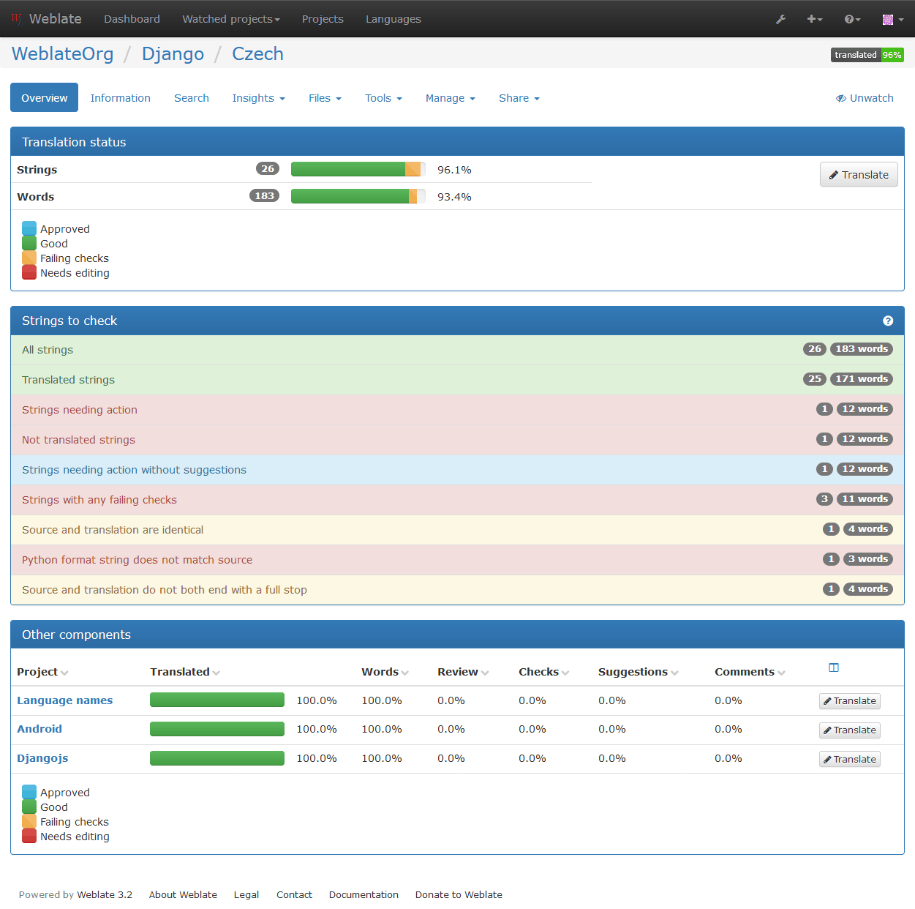Sort by the Words column
The width and height of the screenshot is (915, 909).
385,672
